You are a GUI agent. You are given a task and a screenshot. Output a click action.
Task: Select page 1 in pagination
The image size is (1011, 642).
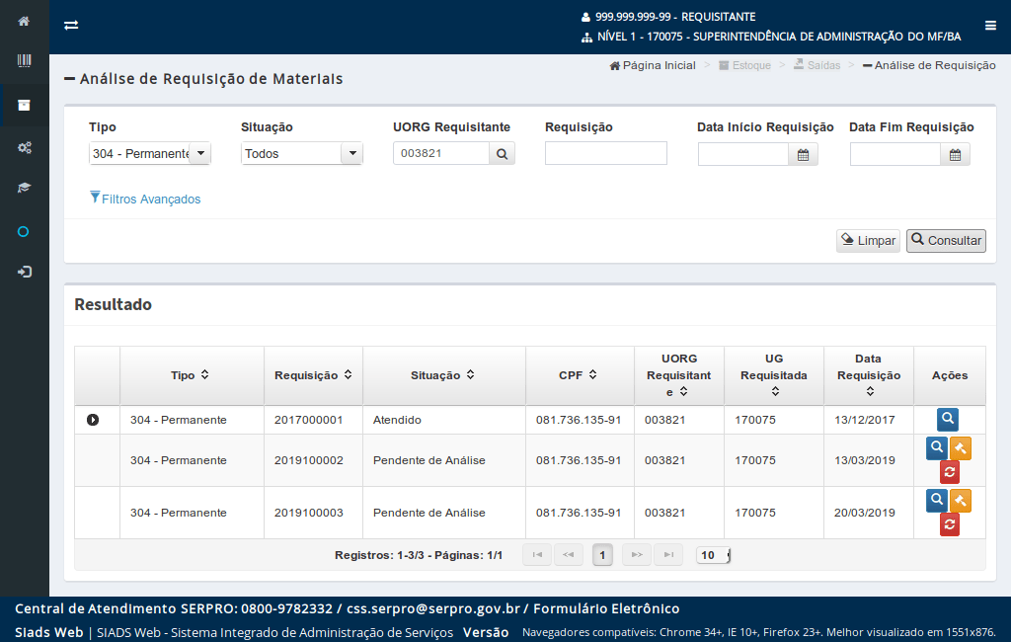(602, 555)
